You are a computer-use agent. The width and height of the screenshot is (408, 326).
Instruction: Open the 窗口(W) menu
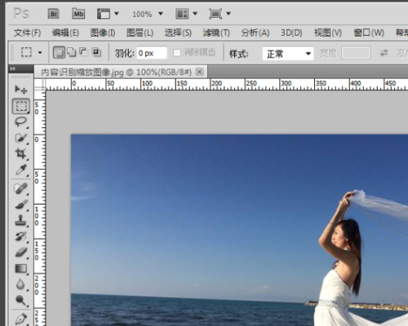click(x=369, y=33)
